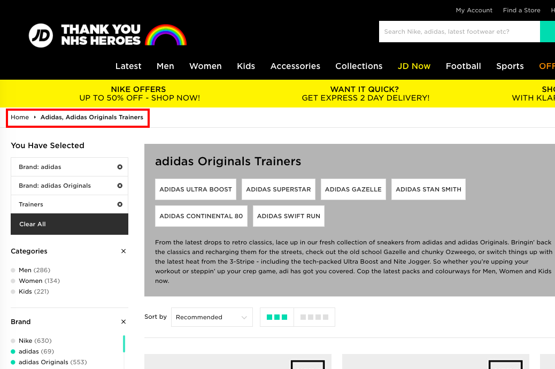Select the Men category filter
The width and height of the screenshot is (555, 369).
point(30,270)
